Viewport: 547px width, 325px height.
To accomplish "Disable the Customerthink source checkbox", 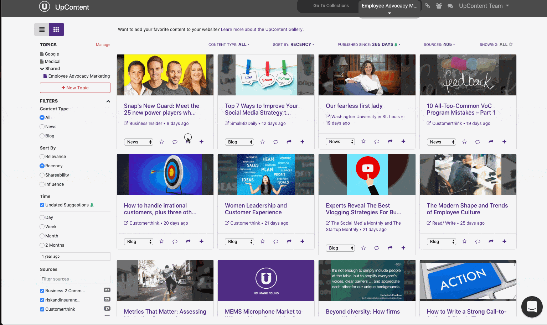I will tap(42, 309).
